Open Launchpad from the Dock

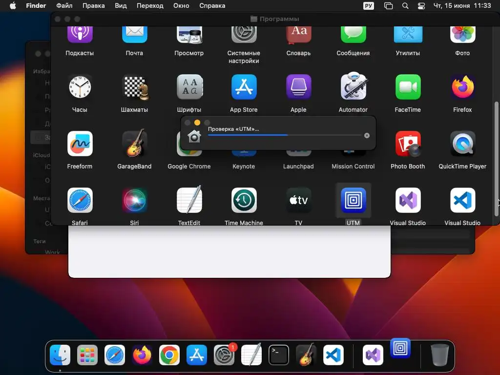[87, 355]
